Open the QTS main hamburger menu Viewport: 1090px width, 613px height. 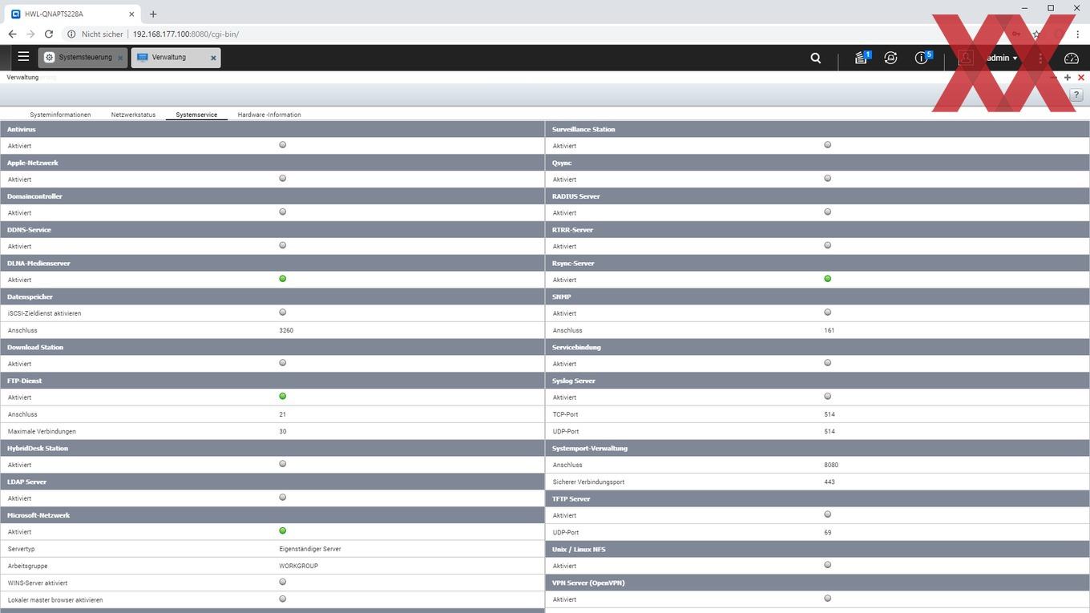[x=23, y=57]
